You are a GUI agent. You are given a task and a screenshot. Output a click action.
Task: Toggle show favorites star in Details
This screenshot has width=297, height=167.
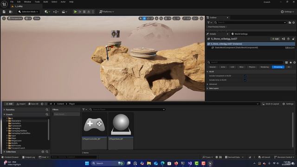click(291, 62)
